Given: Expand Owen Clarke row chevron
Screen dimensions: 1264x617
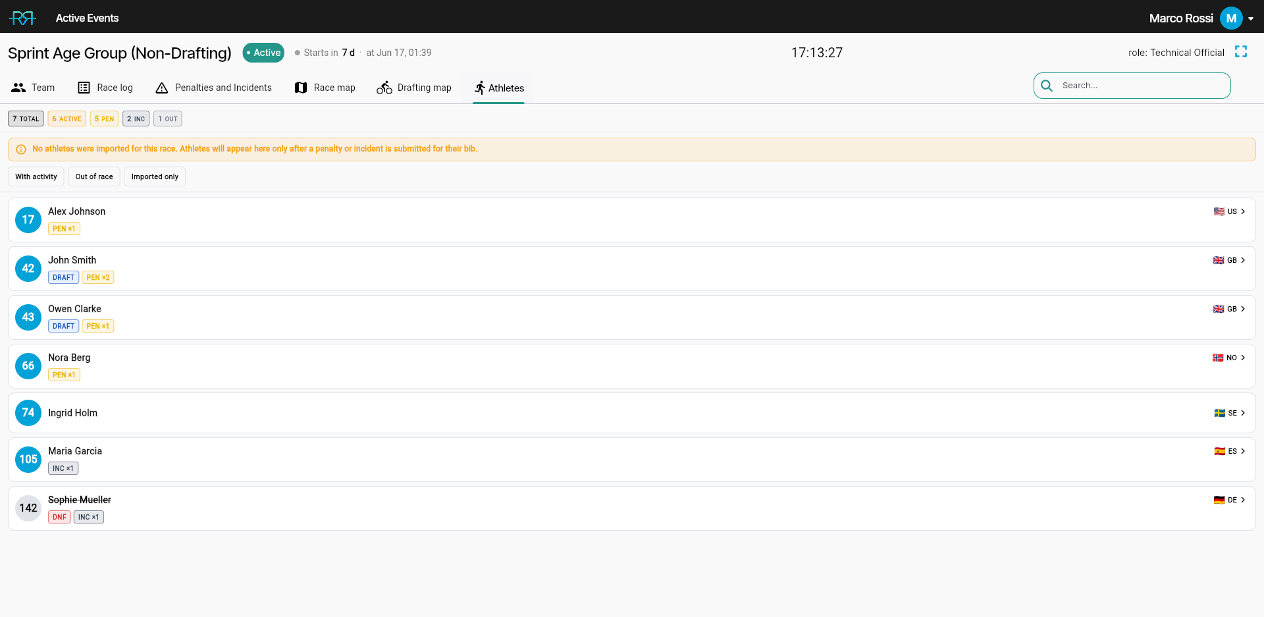Looking at the screenshot, I should pyautogui.click(x=1243, y=309).
